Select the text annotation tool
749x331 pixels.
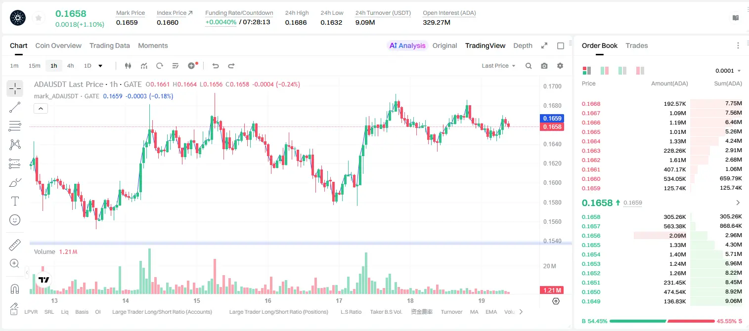[x=15, y=201]
